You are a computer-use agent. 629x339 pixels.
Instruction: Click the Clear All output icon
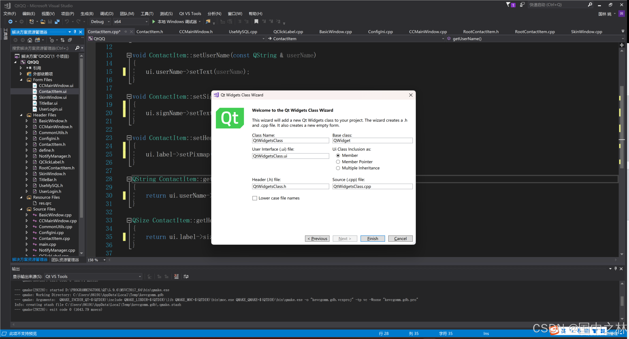tap(176, 276)
